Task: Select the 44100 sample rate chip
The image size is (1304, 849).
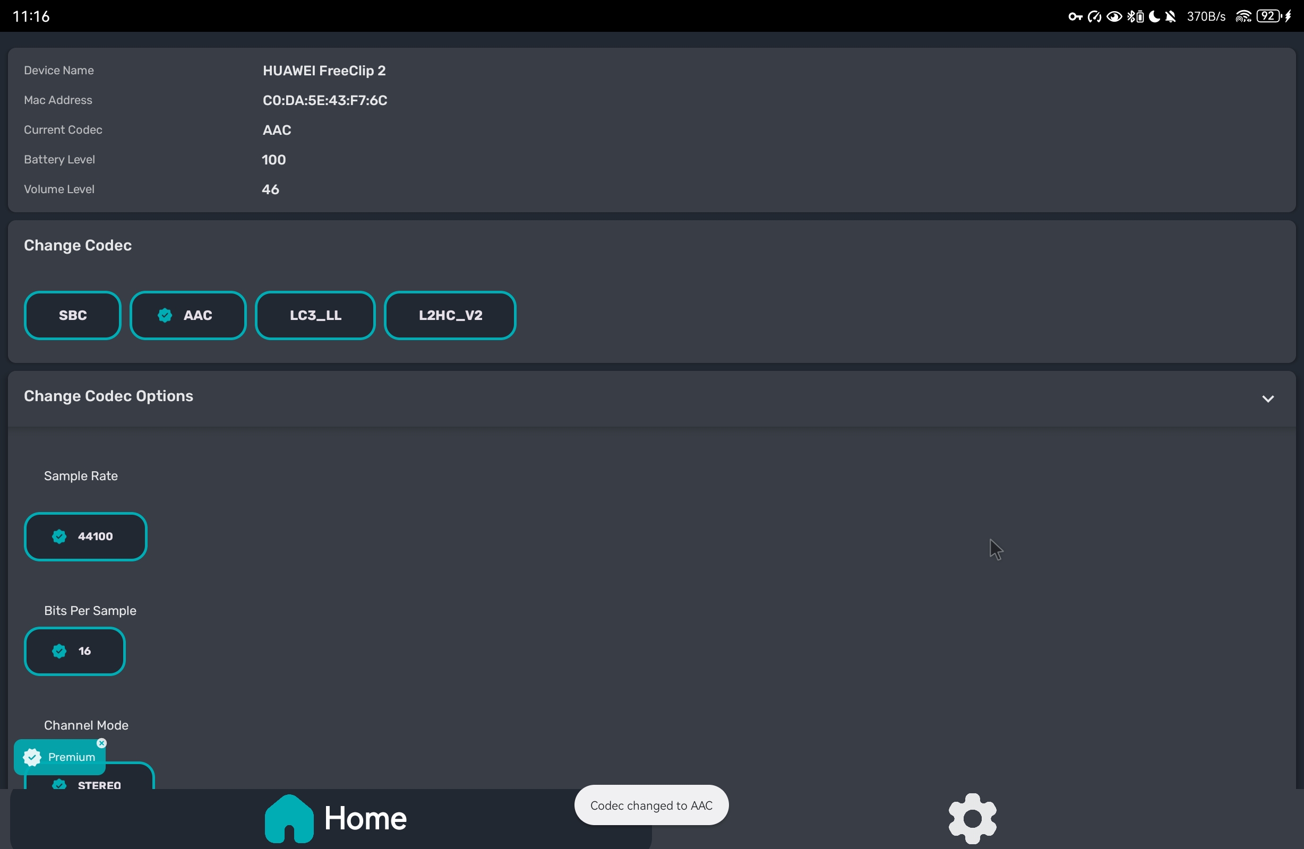Action: [85, 537]
